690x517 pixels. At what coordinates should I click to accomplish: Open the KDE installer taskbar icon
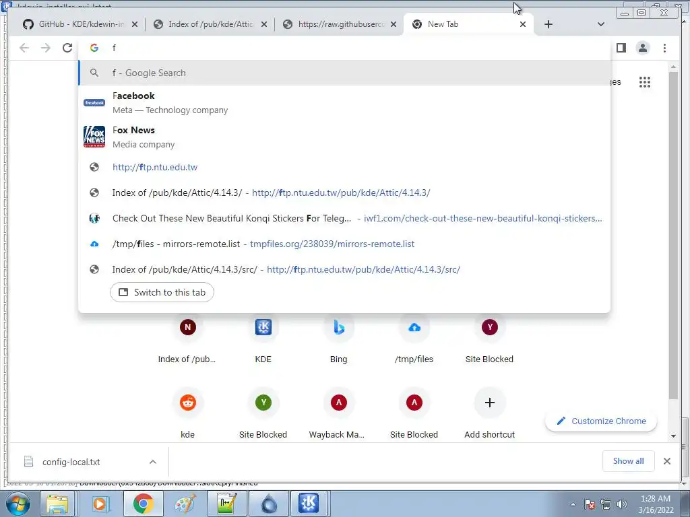(x=309, y=504)
